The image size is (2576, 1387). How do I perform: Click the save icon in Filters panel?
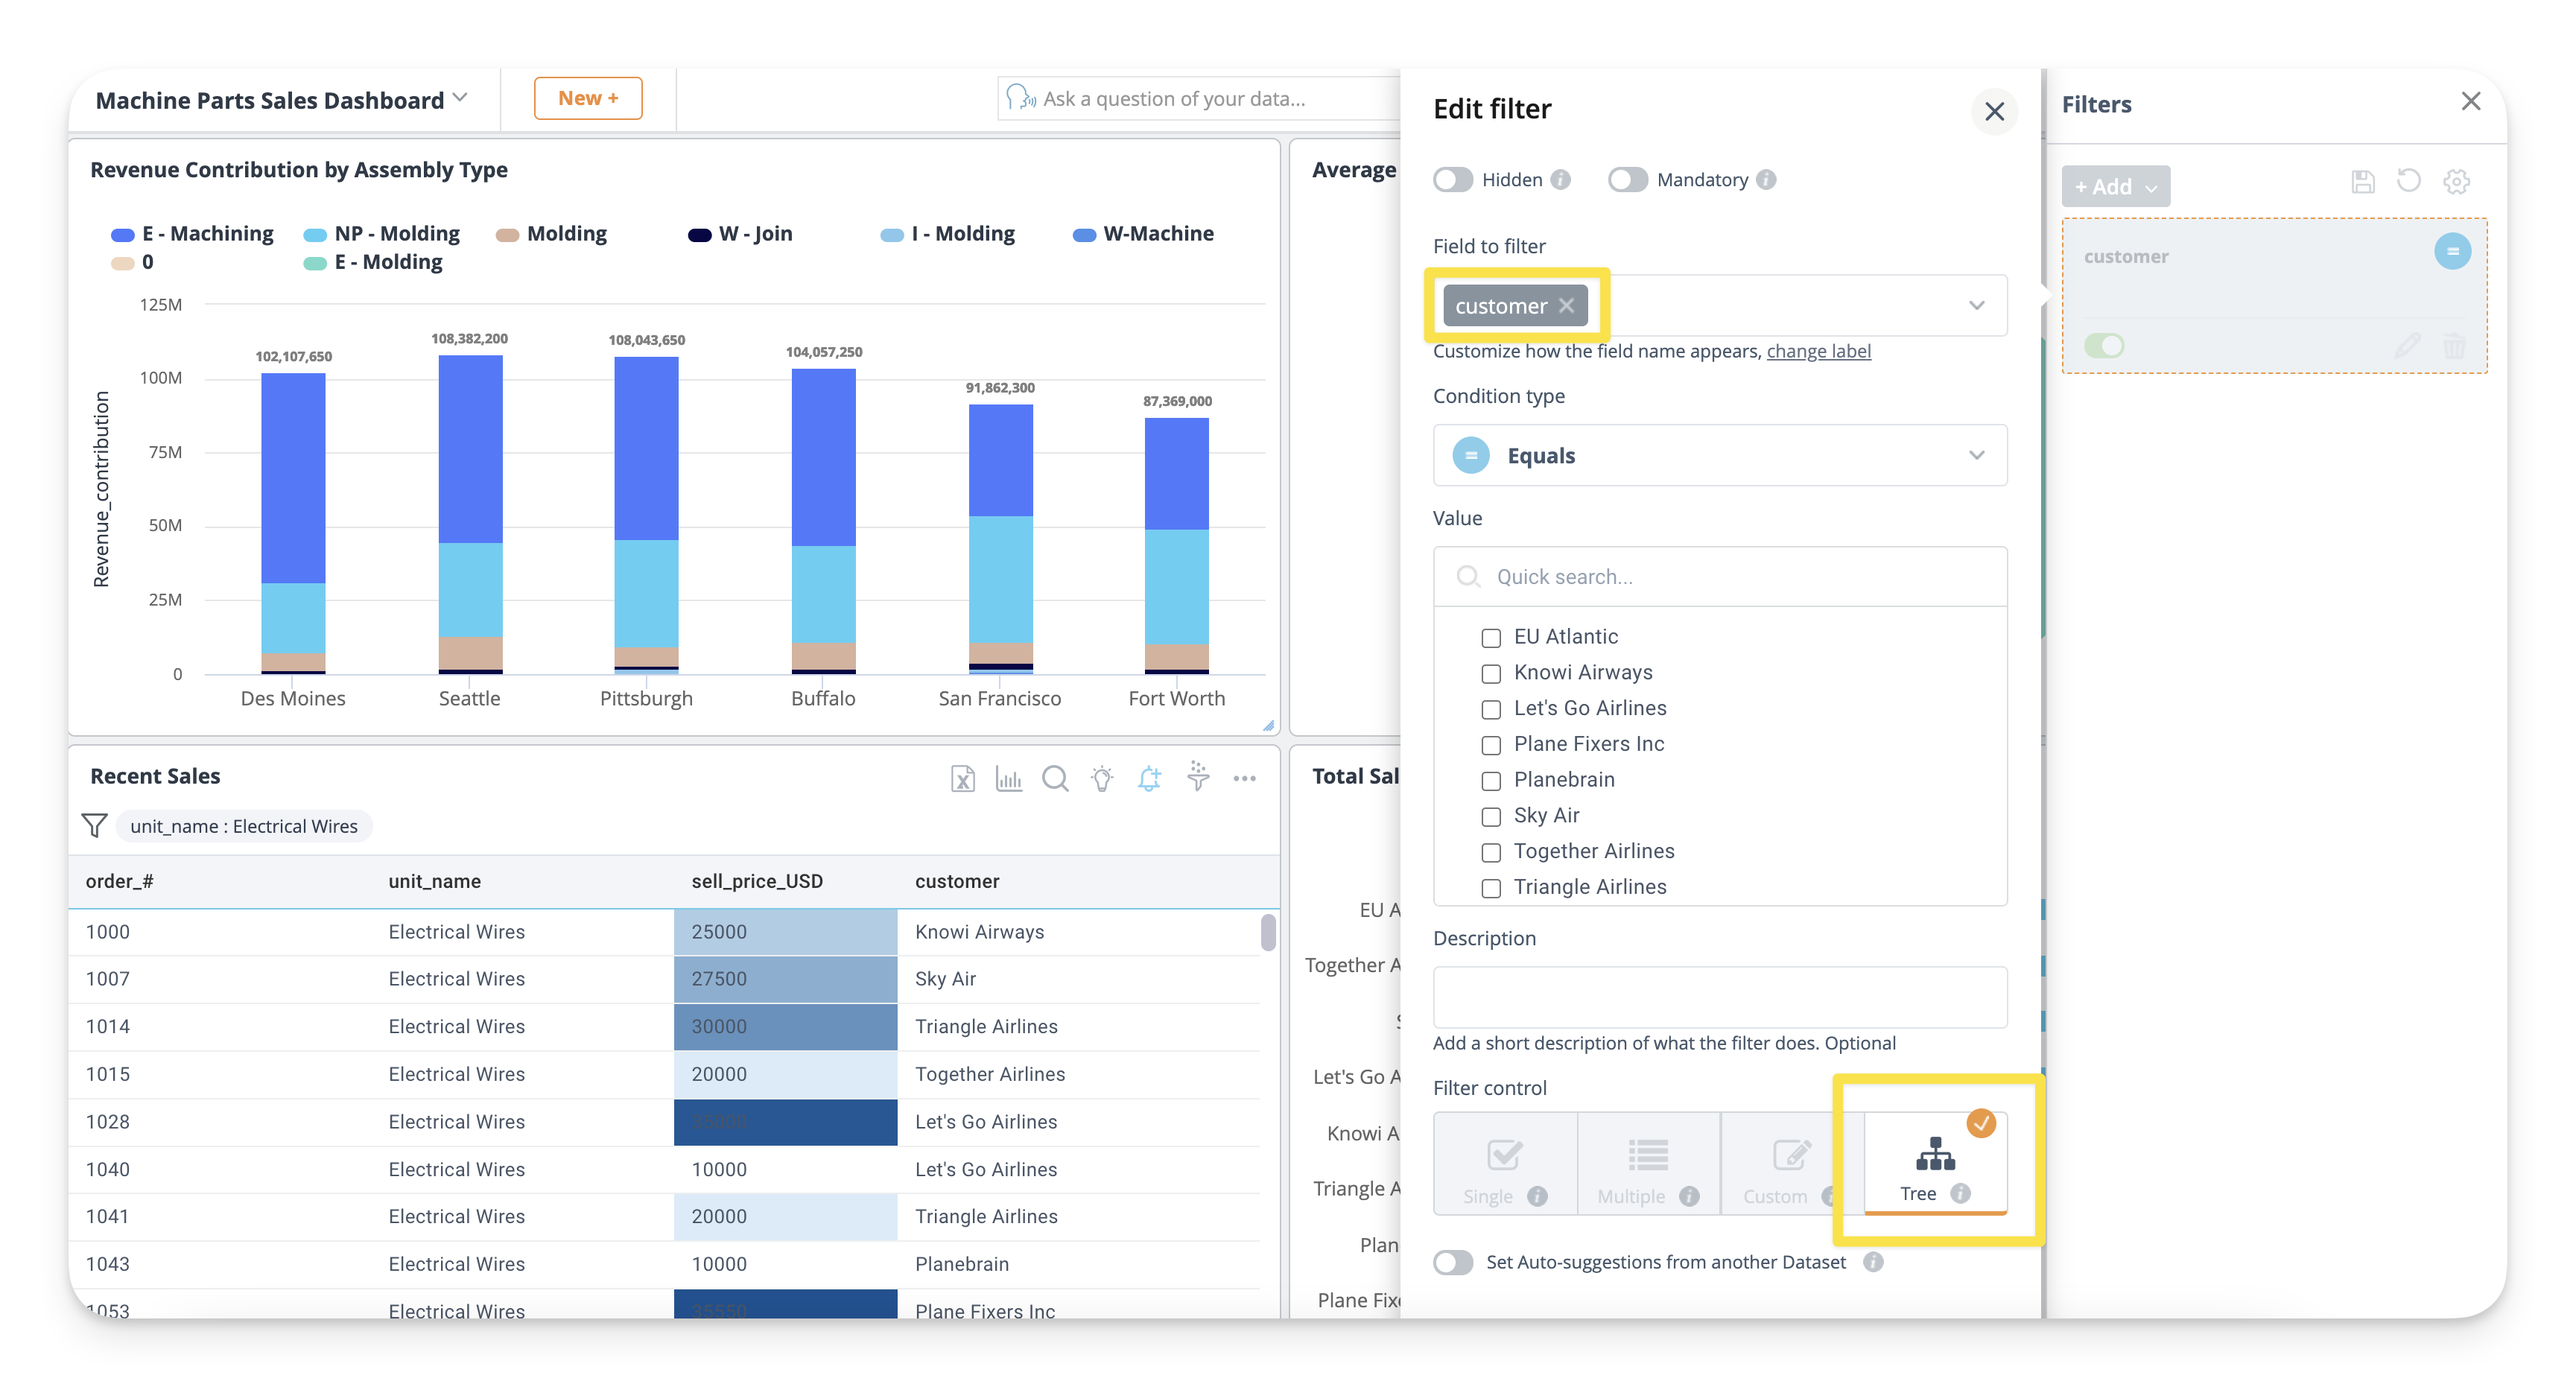pyautogui.click(x=2362, y=181)
